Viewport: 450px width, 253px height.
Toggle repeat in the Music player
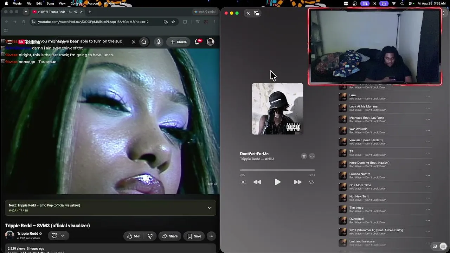[311, 182]
